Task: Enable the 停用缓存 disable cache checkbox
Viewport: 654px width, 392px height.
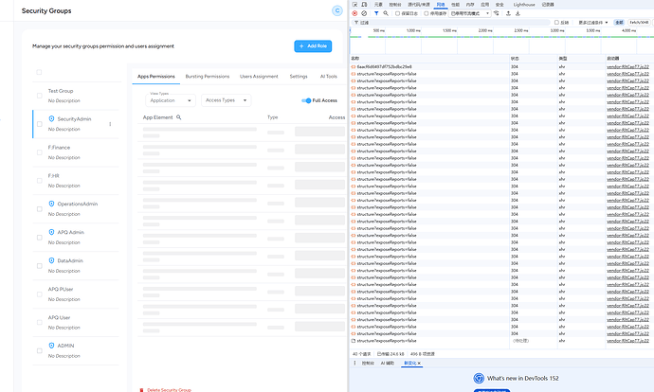Action: pyautogui.click(x=427, y=13)
